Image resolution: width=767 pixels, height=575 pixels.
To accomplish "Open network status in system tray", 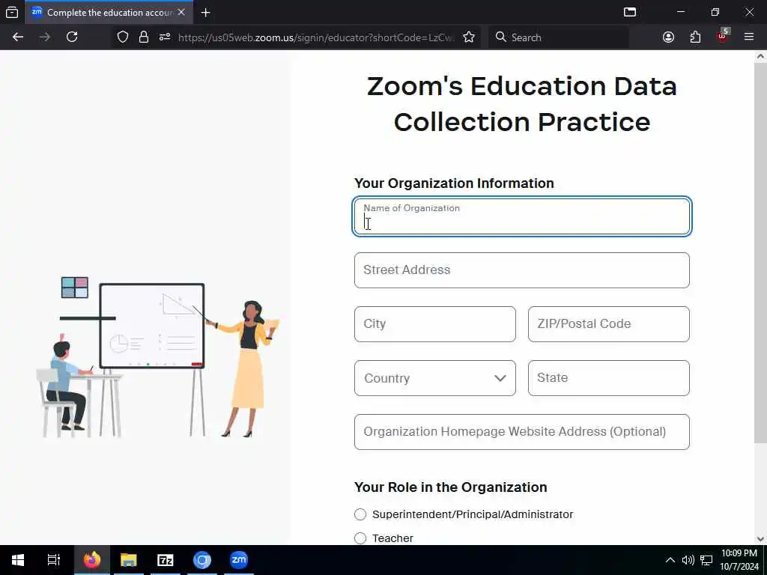I will 706,560.
